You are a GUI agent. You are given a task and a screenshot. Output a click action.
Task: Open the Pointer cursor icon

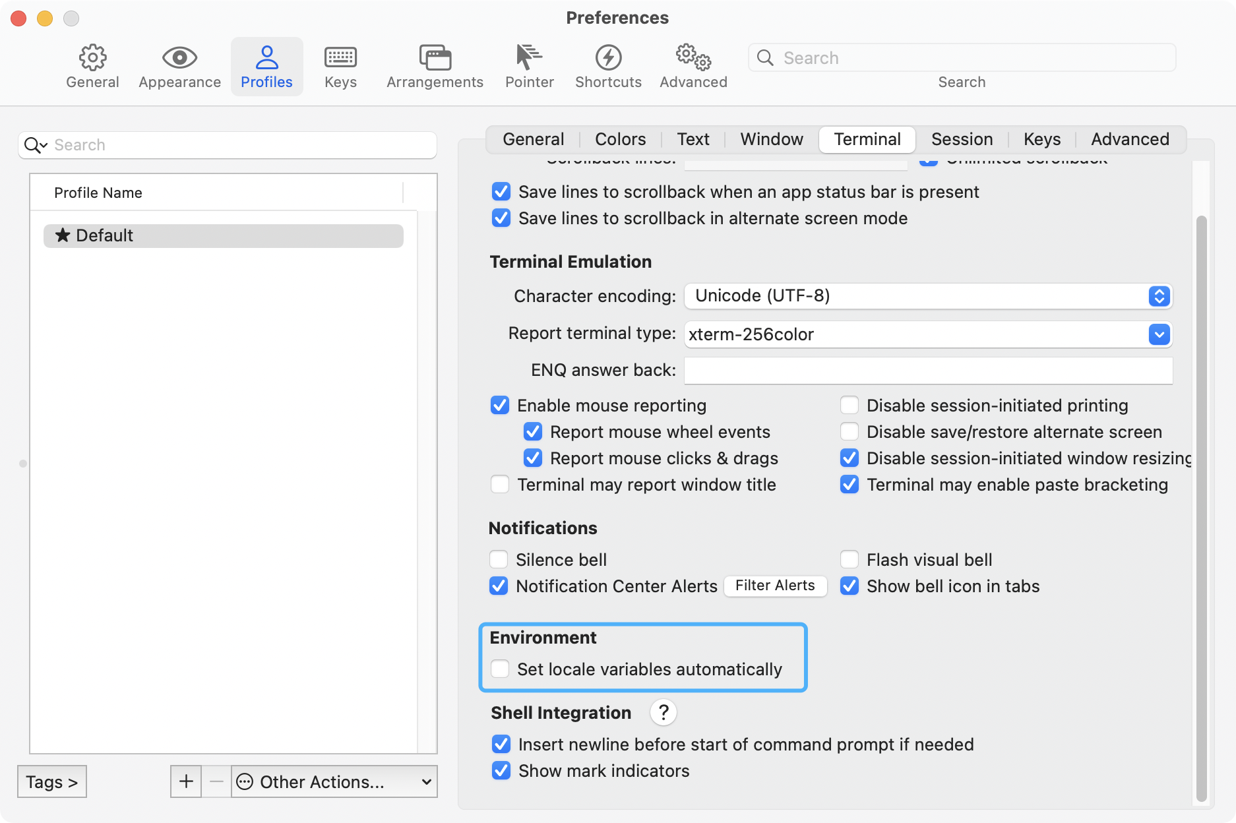(529, 57)
